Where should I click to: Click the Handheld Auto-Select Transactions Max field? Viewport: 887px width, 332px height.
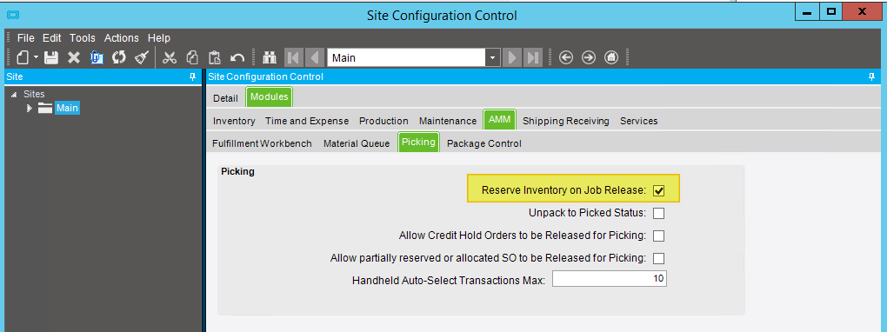(x=610, y=279)
